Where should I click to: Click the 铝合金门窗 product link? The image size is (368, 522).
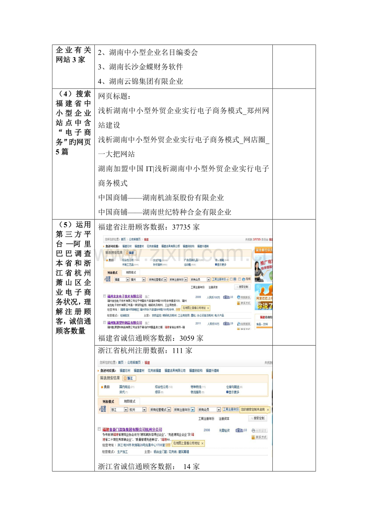(160, 452)
